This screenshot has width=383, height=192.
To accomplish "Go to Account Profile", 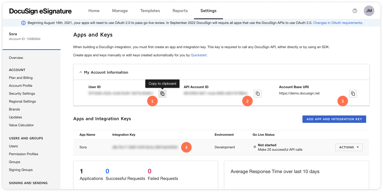I will pyautogui.click(x=21, y=86).
